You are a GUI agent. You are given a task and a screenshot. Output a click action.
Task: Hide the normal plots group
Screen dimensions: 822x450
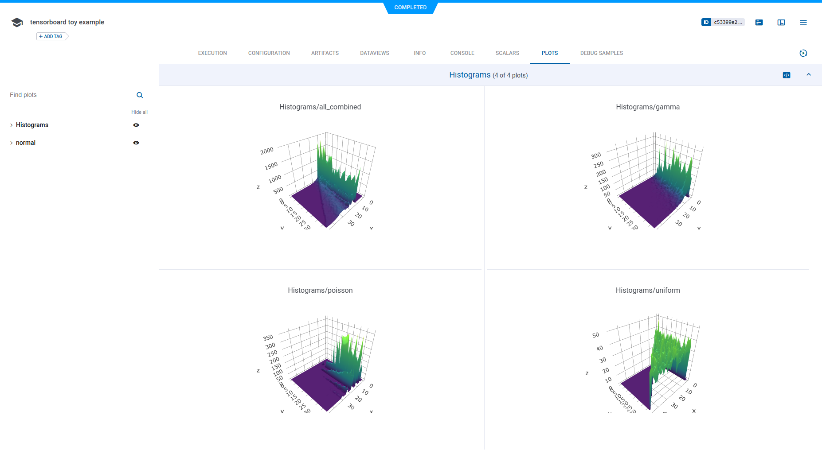pyautogui.click(x=136, y=143)
